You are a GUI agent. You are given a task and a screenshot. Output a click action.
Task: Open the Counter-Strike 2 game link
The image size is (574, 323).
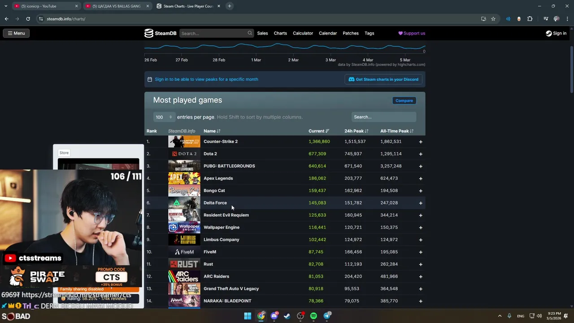(x=221, y=142)
